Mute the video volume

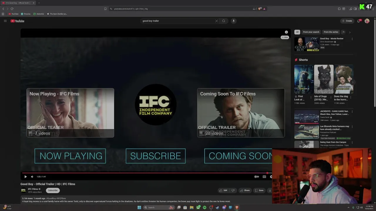pos(32,177)
